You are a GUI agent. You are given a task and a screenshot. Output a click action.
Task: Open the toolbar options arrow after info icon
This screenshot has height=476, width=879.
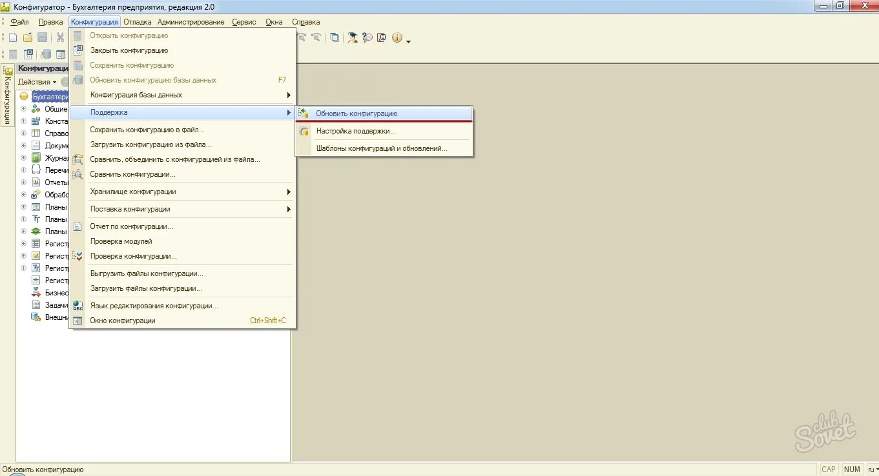[408, 41]
